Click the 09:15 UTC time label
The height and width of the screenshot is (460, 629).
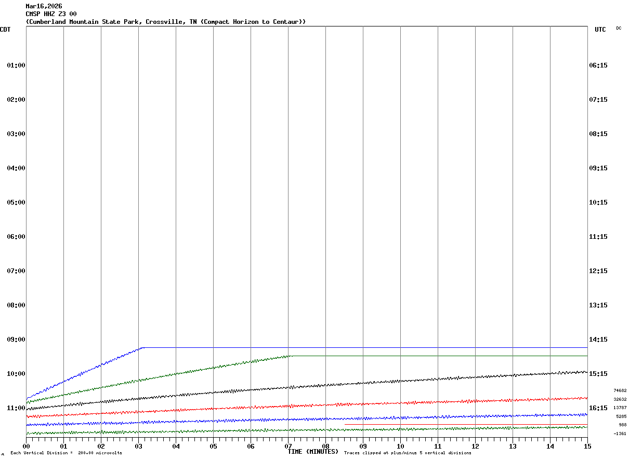(598, 168)
